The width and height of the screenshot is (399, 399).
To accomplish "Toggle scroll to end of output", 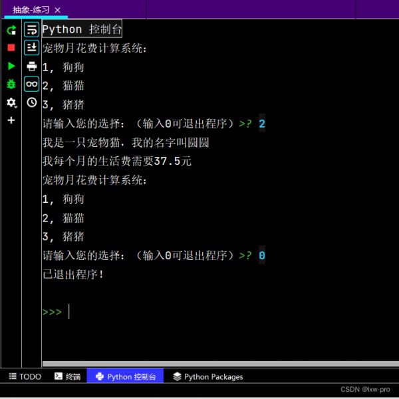I will (31, 48).
